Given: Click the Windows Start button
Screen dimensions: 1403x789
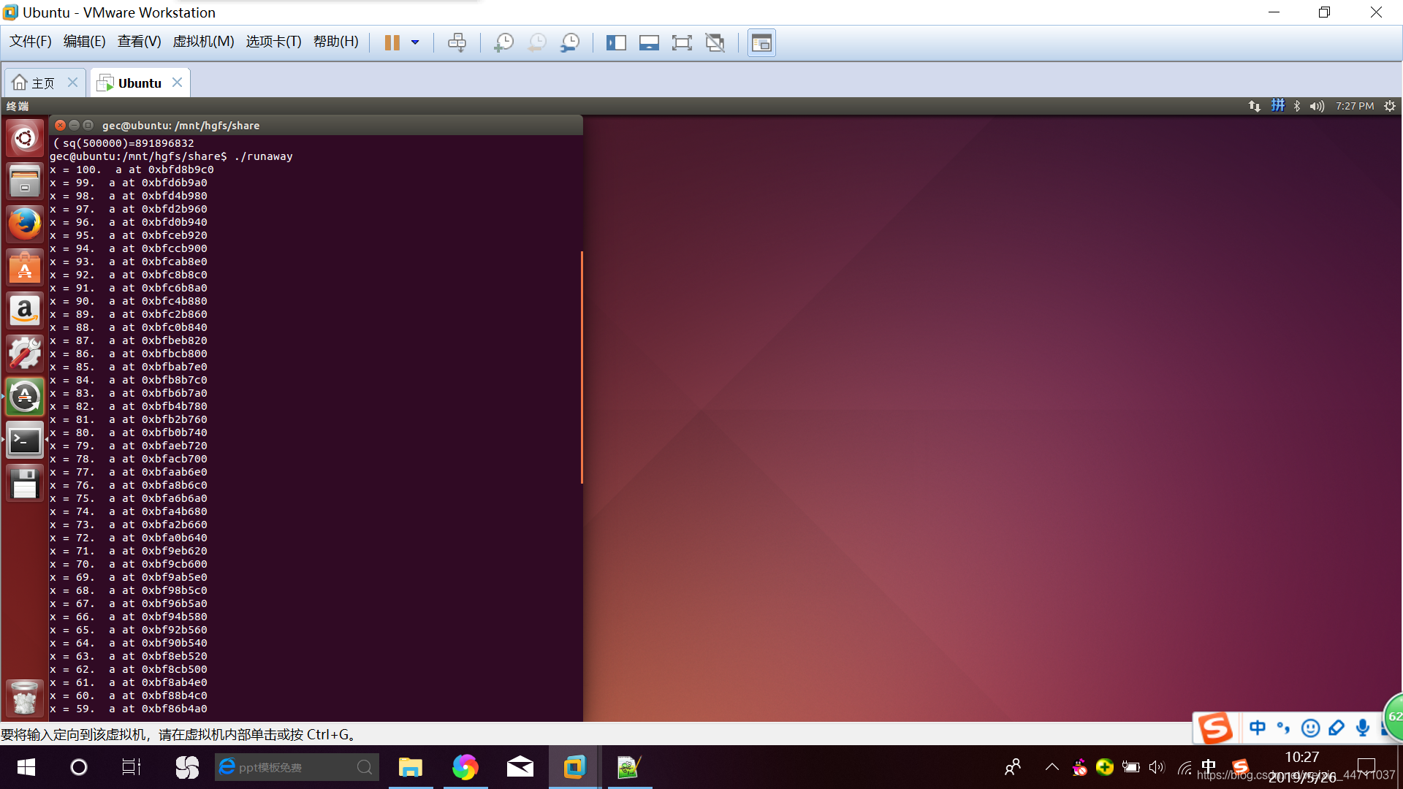Looking at the screenshot, I should coord(26,767).
